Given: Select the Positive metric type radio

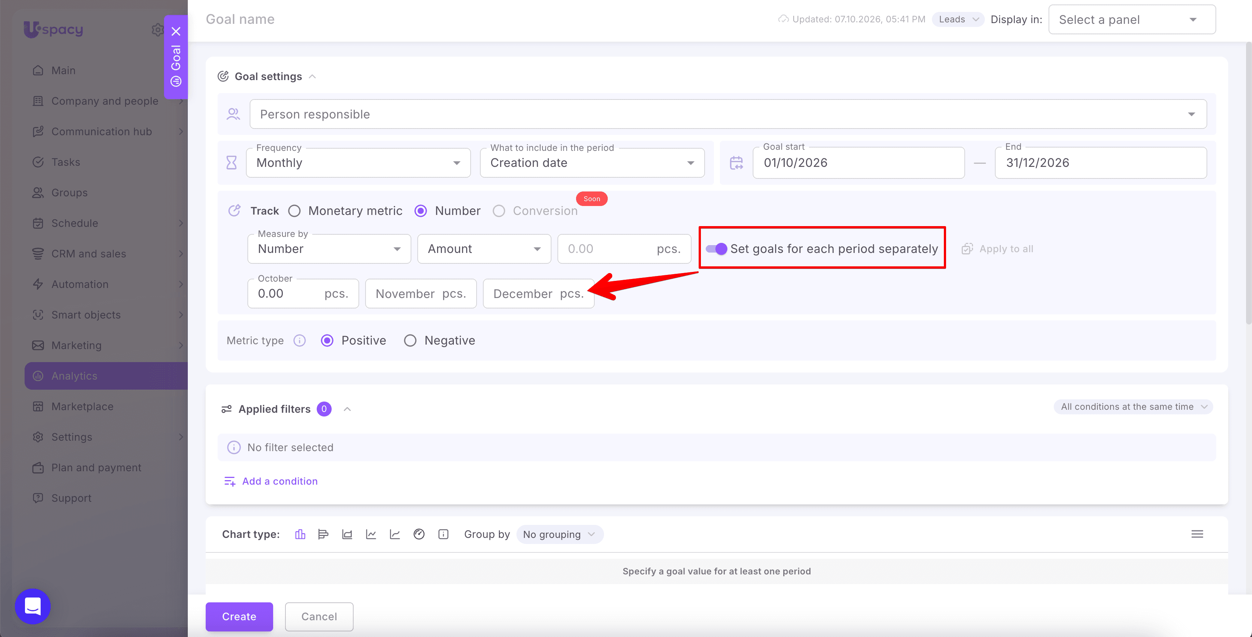Looking at the screenshot, I should point(327,340).
